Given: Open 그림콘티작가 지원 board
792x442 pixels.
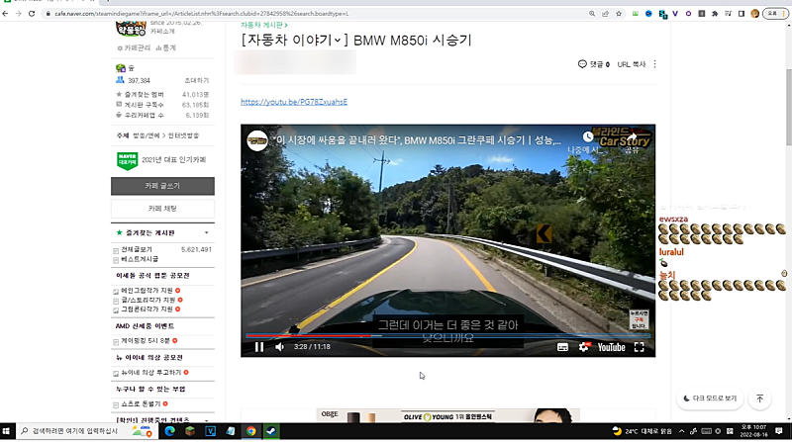Looking at the screenshot, I should coord(147,309).
